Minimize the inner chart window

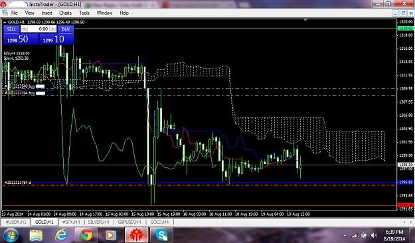[395, 13]
